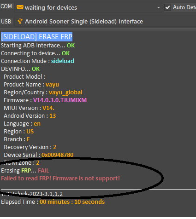The image size is (196, 219).
Task: Open the waiting for devices combo box
Action: pyautogui.click(x=88, y=7)
